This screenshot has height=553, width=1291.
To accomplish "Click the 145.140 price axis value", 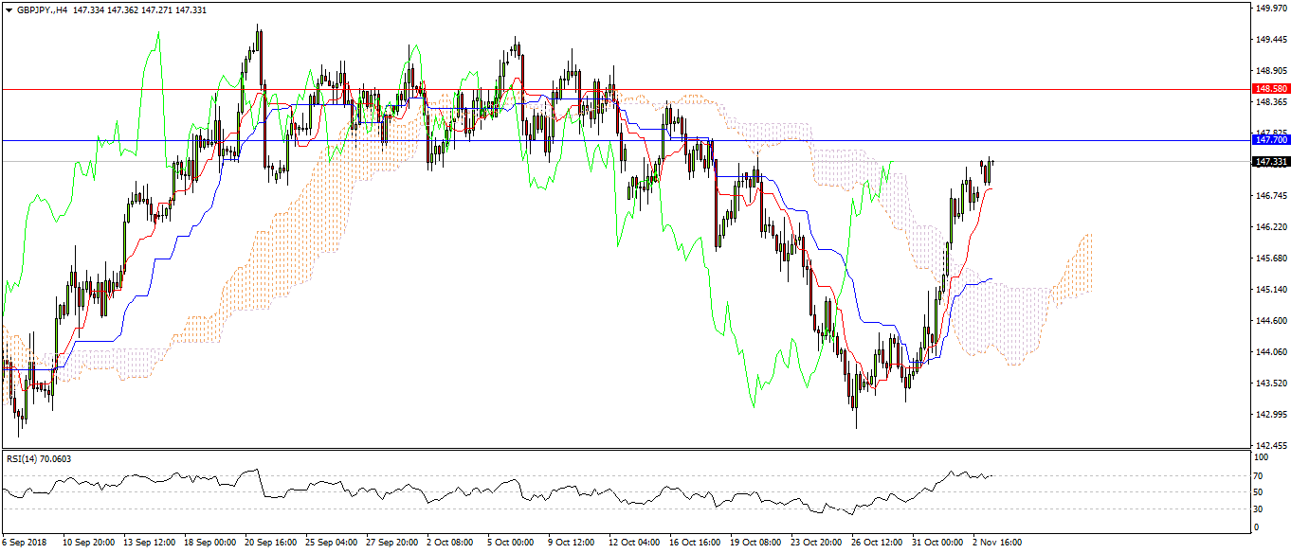I will pyautogui.click(x=1270, y=290).
